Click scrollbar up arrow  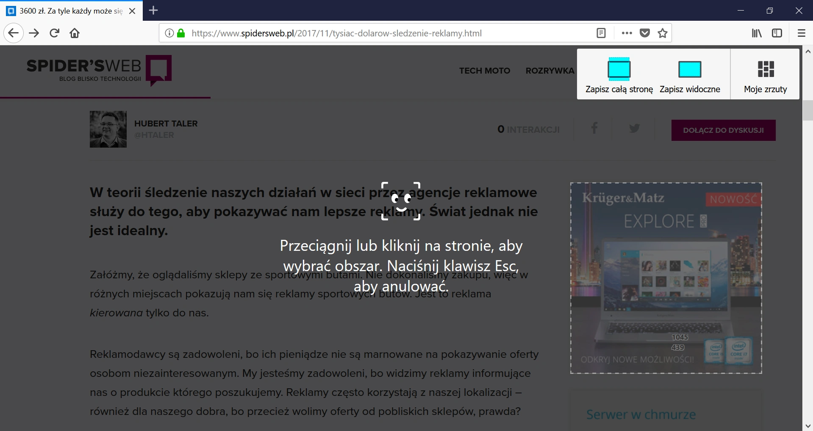click(807, 51)
